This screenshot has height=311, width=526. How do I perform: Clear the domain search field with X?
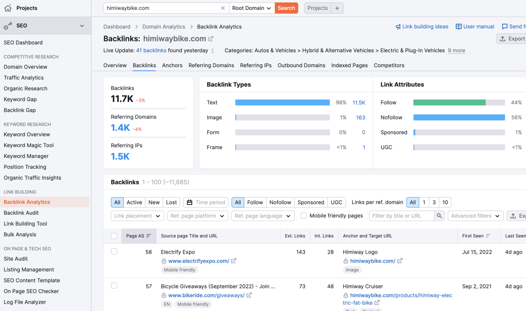pos(223,8)
